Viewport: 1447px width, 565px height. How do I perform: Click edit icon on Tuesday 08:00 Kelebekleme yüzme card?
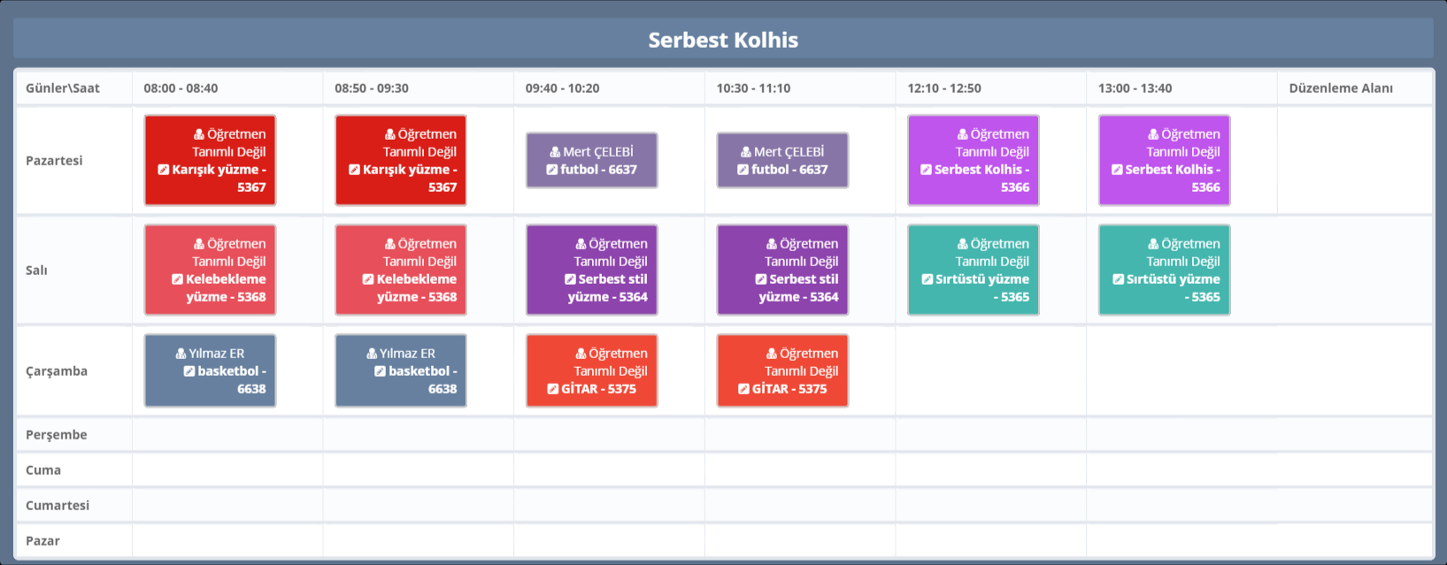tap(177, 279)
